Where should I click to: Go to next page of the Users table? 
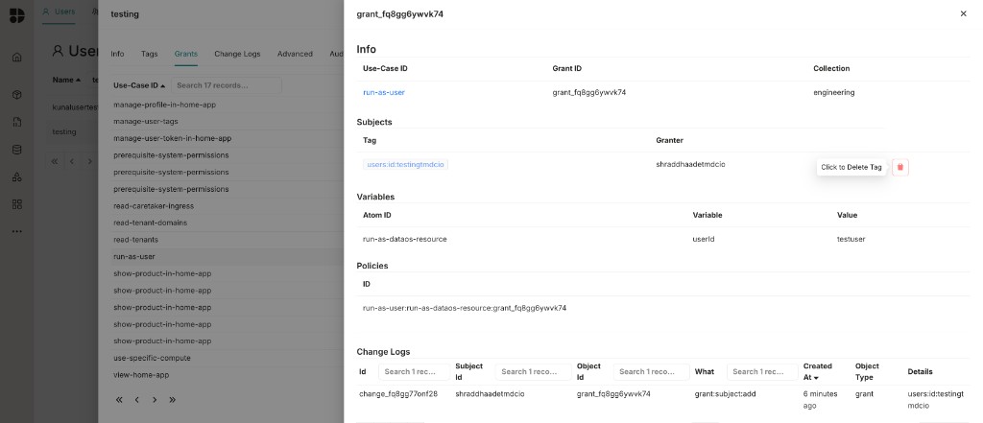pyautogui.click(x=89, y=161)
